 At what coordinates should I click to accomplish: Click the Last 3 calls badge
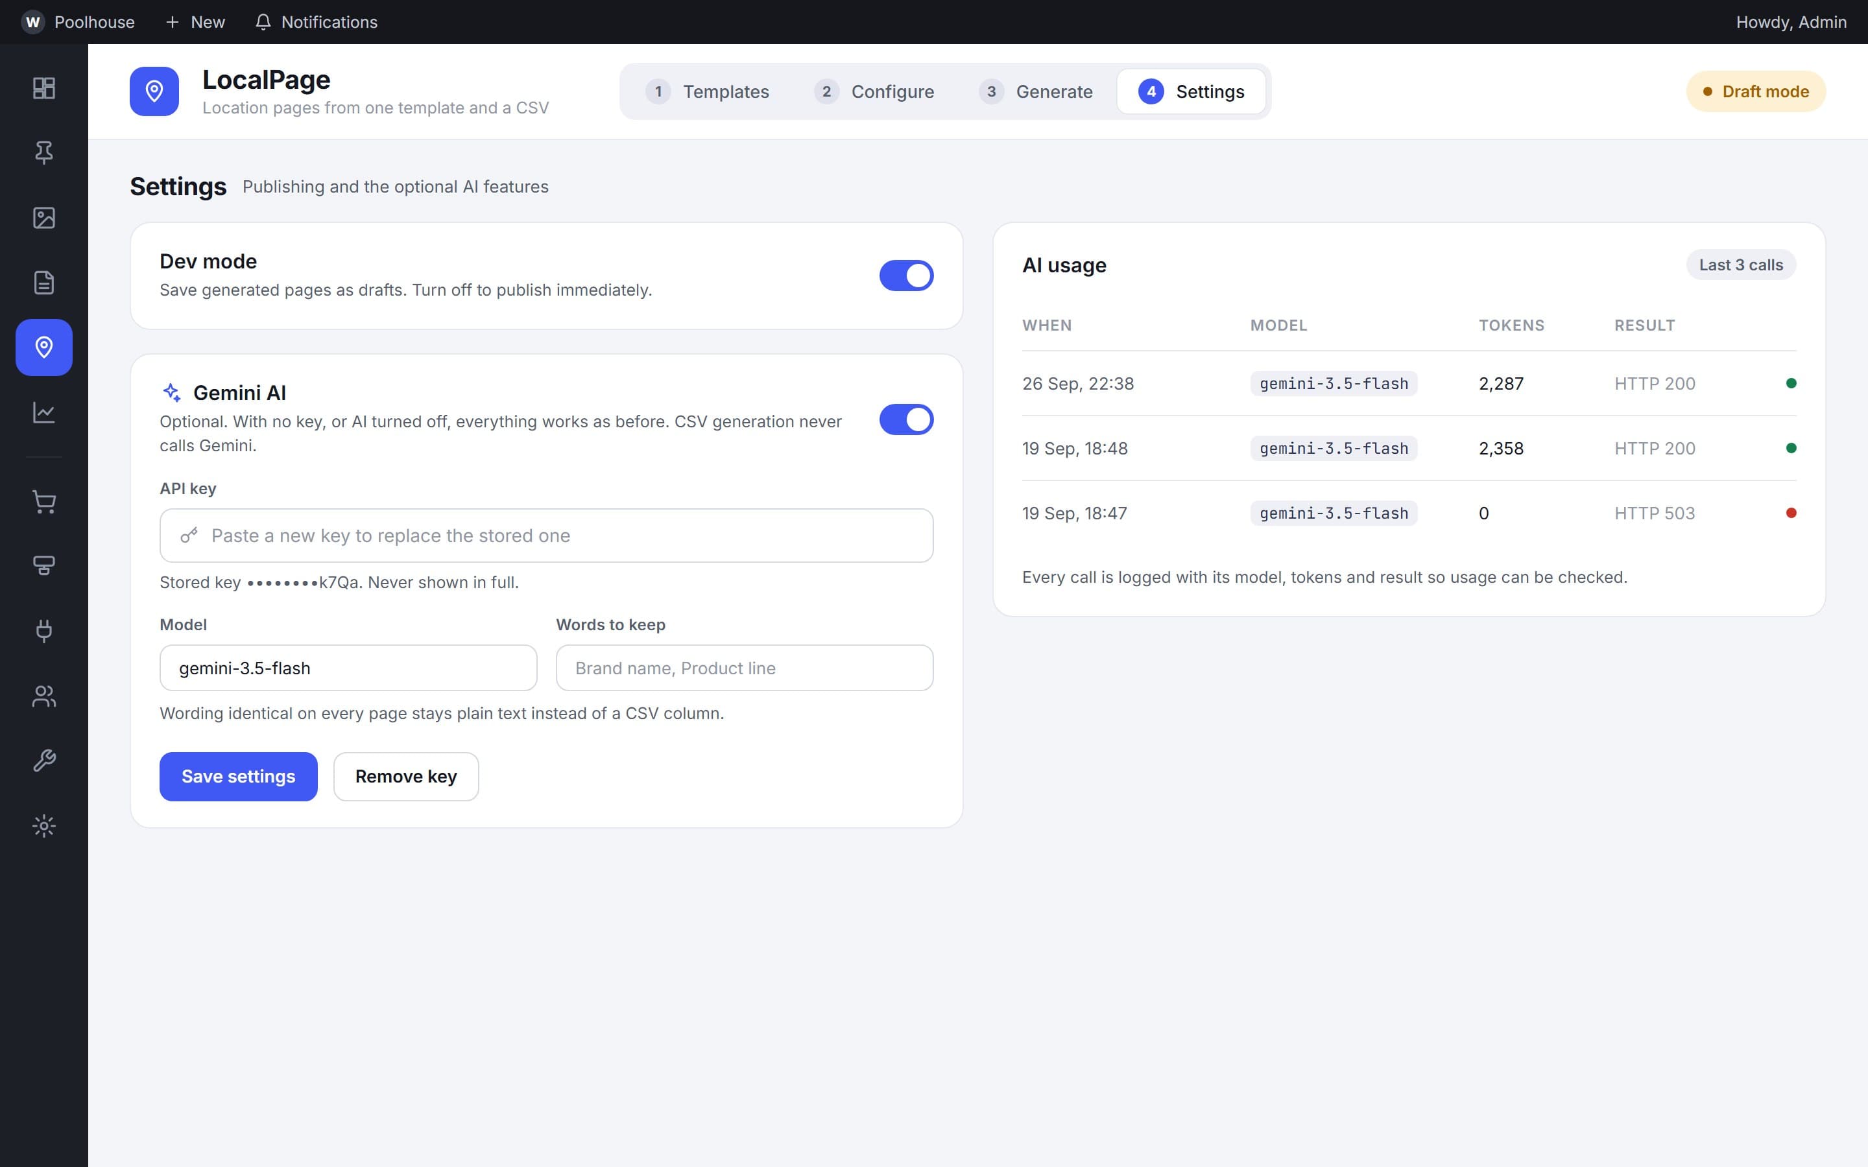pyautogui.click(x=1741, y=265)
